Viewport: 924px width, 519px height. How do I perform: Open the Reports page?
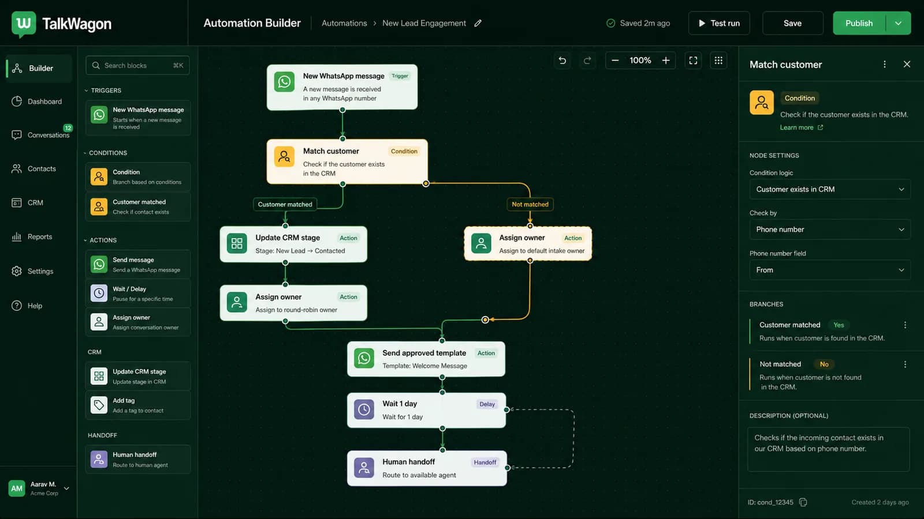32,237
